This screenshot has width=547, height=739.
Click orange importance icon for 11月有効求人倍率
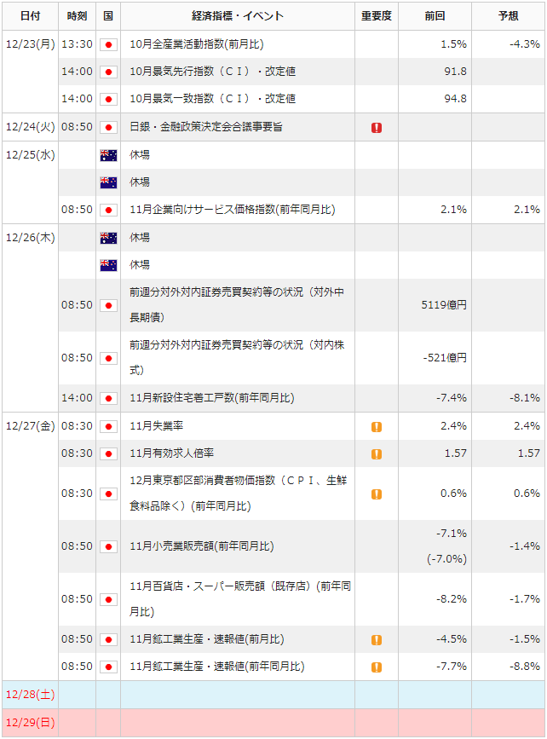(x=377, y=453)
